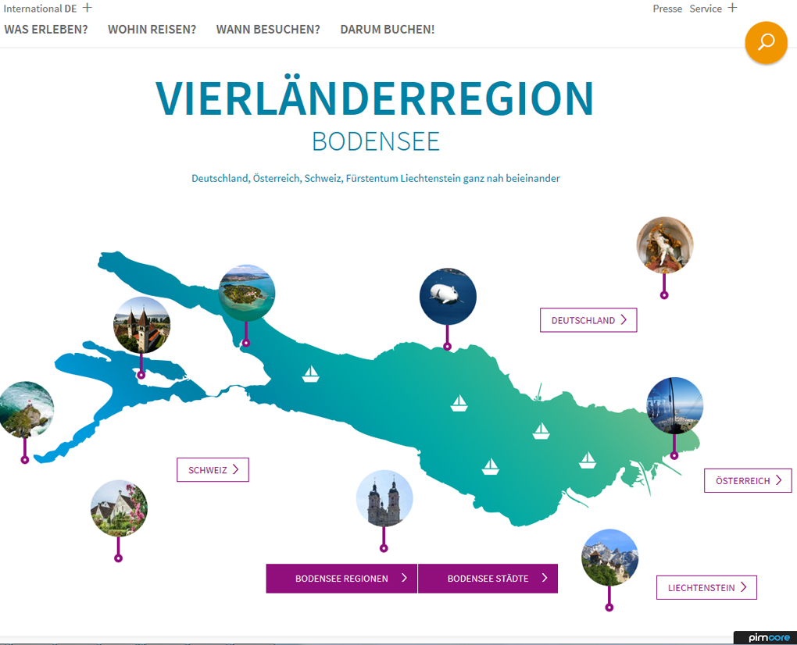797x645 pixels.
Task: Click the DEUTSCHLAND button
Action: click(588, 320)
